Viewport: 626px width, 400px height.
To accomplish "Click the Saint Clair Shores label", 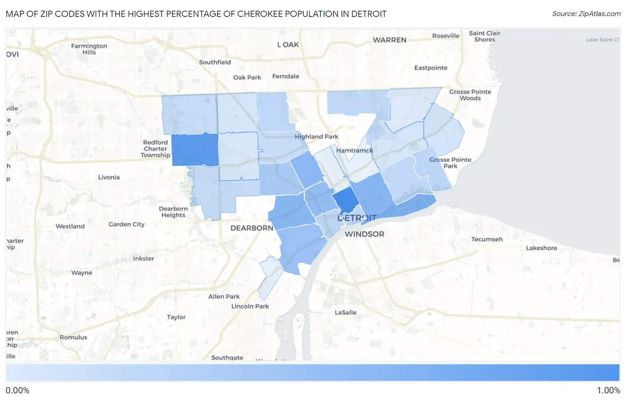I will (x=484, y=36).
